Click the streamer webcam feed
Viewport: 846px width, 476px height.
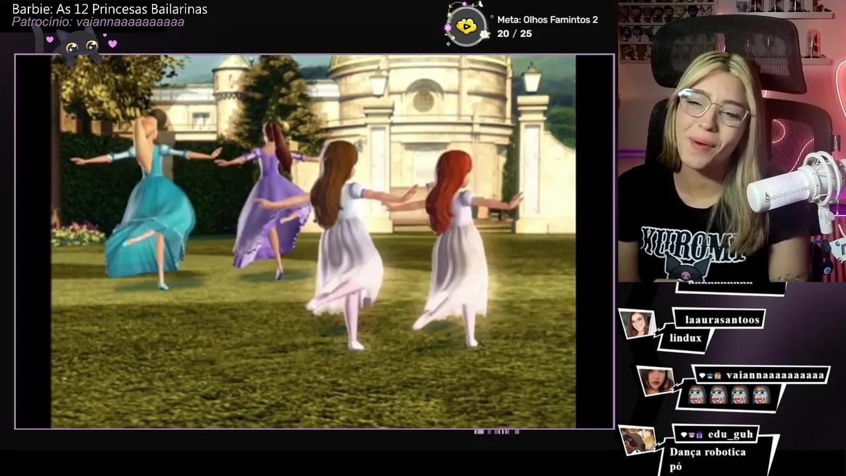click(x=732, y=141)
